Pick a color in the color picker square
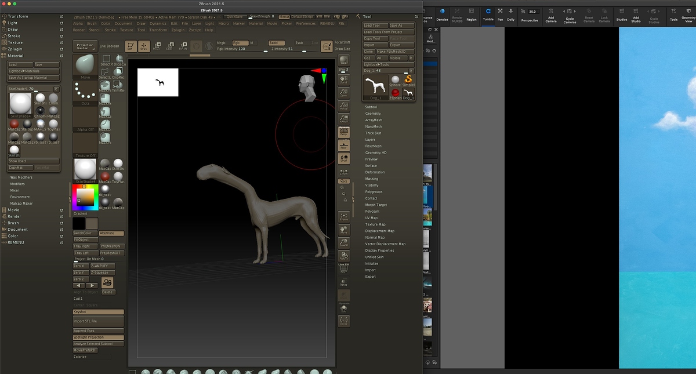 pos(85,197)
